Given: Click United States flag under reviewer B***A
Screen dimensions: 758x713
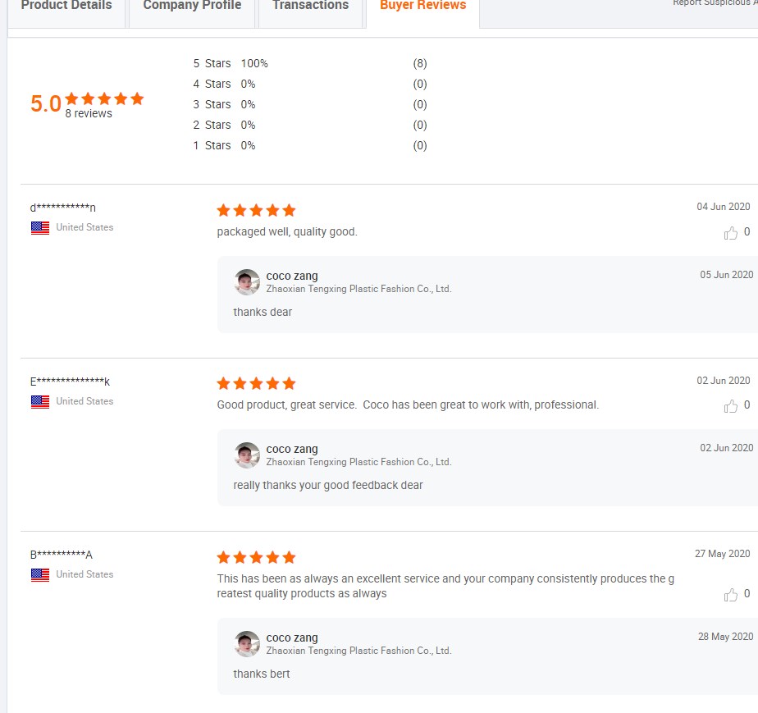Looking at the screenshot, I should pyautogui.click(x=40, y=575).
